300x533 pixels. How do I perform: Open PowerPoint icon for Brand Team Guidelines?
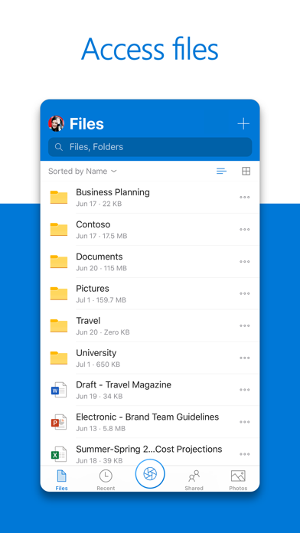[x=59, y=422]
